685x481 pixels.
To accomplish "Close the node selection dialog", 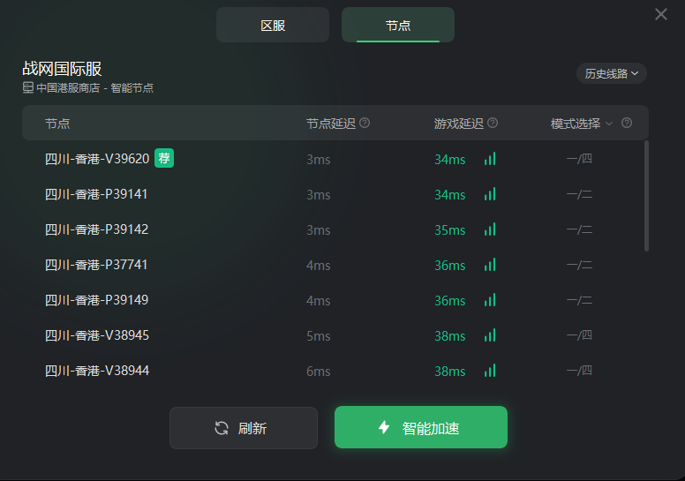I will point(661,14).
